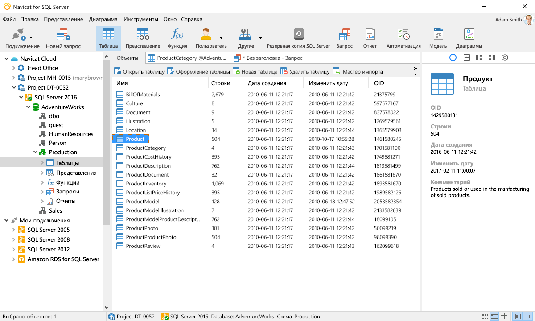Sort by the Имя column header
Viewport: 535px width, 321px height.
160,83
